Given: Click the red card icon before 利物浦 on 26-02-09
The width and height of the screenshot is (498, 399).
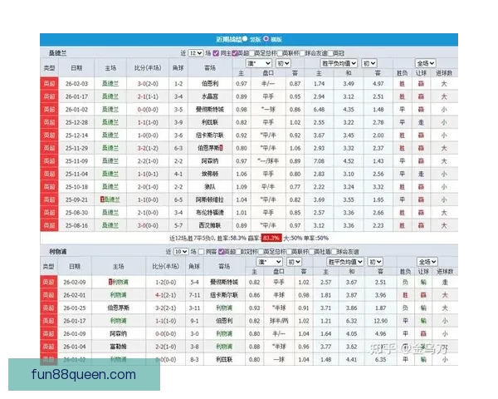Looking at the screenshot, I should click(x=110, y=282).
